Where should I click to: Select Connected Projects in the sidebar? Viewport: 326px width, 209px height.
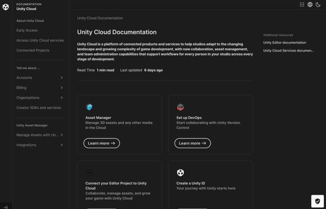click(33, 50)
